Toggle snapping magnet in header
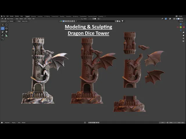This screenshot has width=186, height=139. (x=93, y=19)
